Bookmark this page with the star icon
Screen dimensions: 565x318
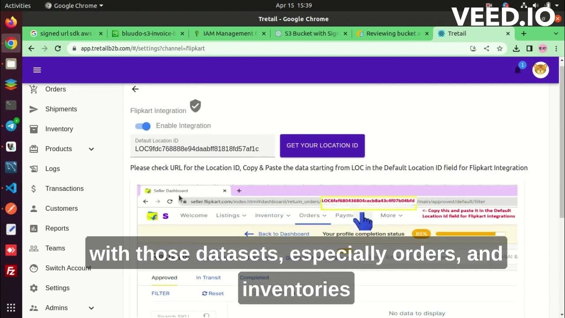coord(500,49)
